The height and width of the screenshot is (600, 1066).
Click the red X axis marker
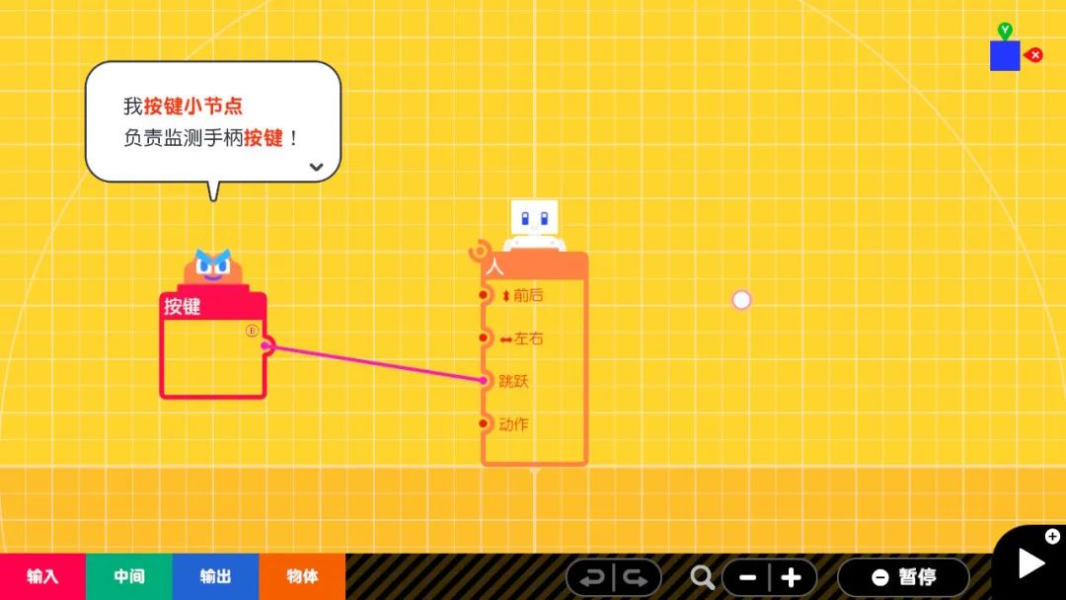tap(1034, 55)
